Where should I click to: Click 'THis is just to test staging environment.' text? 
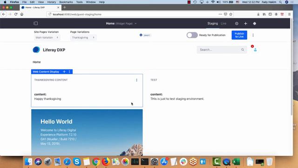pyautogui.click(x=177, y=99)
